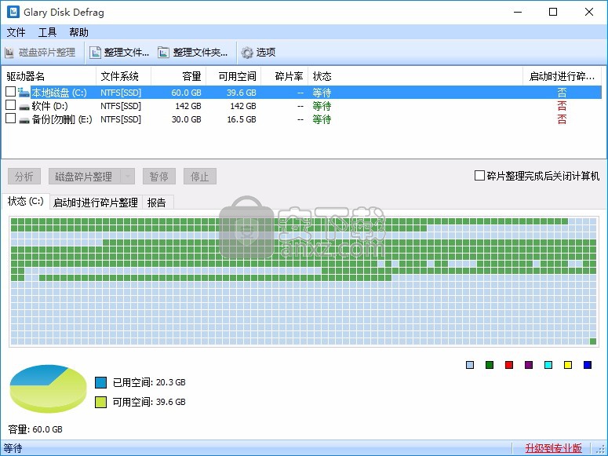This screenshot has height=456, width=608.
Task: Switch to the 报告 tab
Action: tap(157, 202)
